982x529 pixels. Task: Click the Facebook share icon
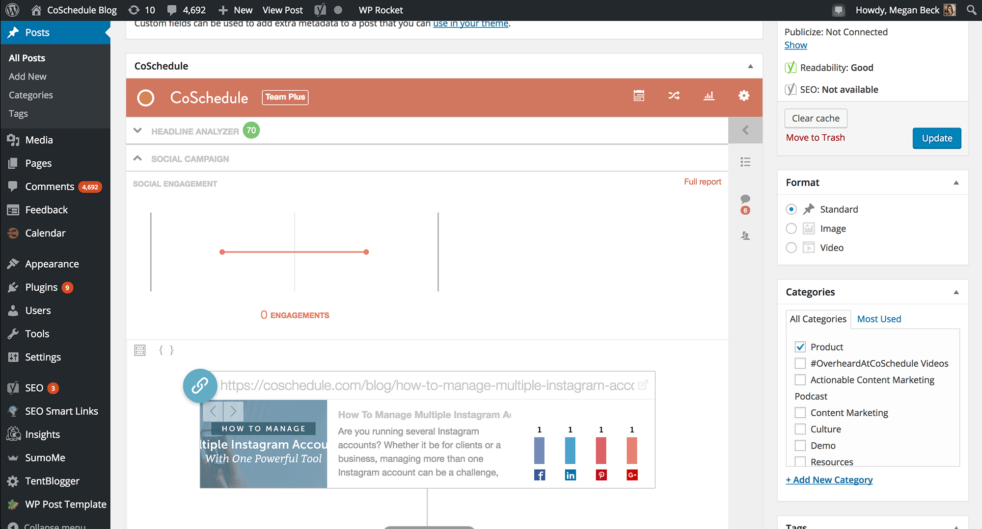pyautogui.click(x=539, y=475)
